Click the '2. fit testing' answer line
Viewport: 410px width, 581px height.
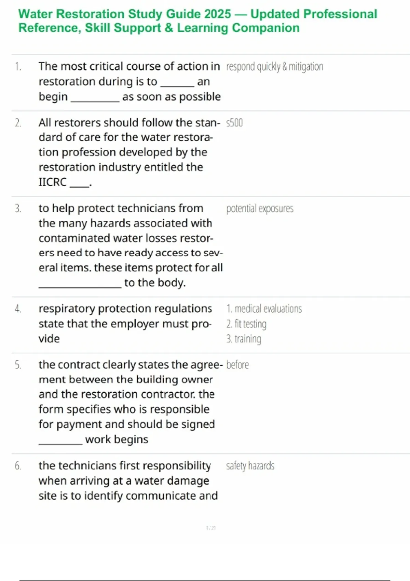click(246, 324)
